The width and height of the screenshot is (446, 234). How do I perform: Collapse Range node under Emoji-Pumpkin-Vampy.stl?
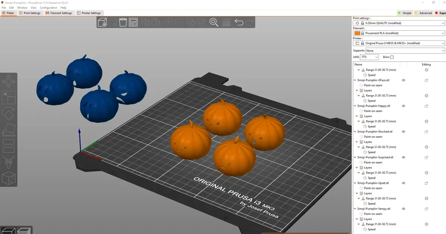point(359,224)
